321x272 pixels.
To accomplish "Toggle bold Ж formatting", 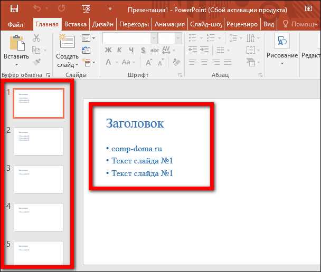I will coord(108,50).
